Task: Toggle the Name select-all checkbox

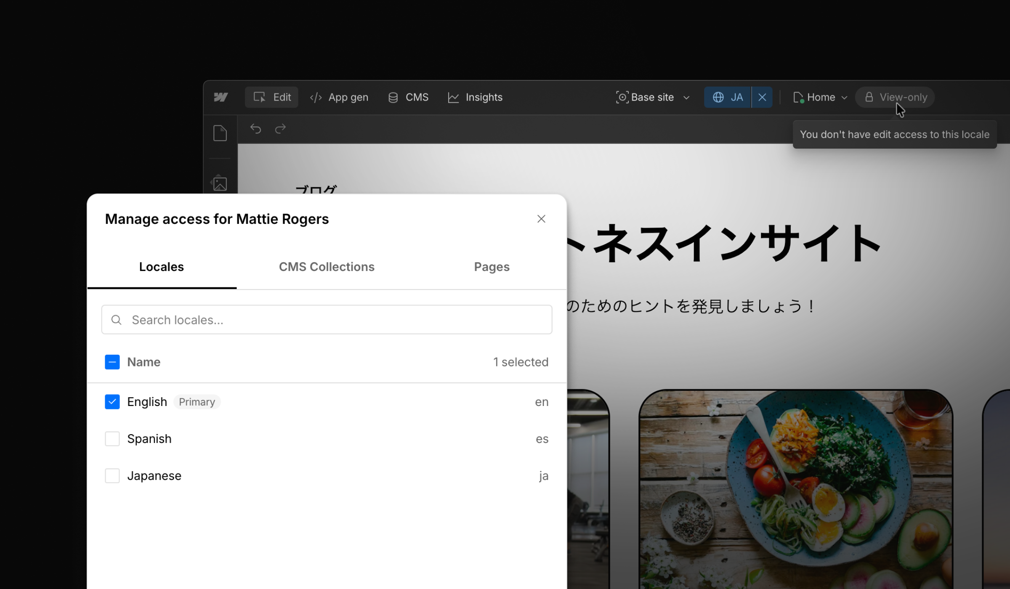Action: point(112,362)
